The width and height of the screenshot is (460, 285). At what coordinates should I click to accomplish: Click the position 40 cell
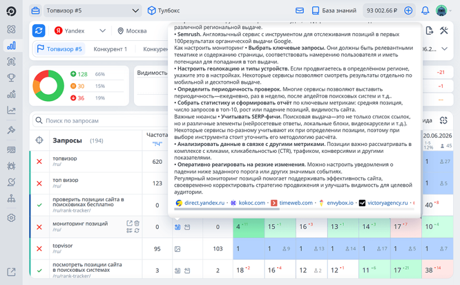point(437,205)
